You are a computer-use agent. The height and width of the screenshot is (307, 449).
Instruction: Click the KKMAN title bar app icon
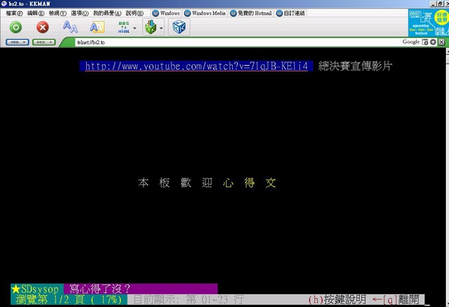tap(4, 4)
